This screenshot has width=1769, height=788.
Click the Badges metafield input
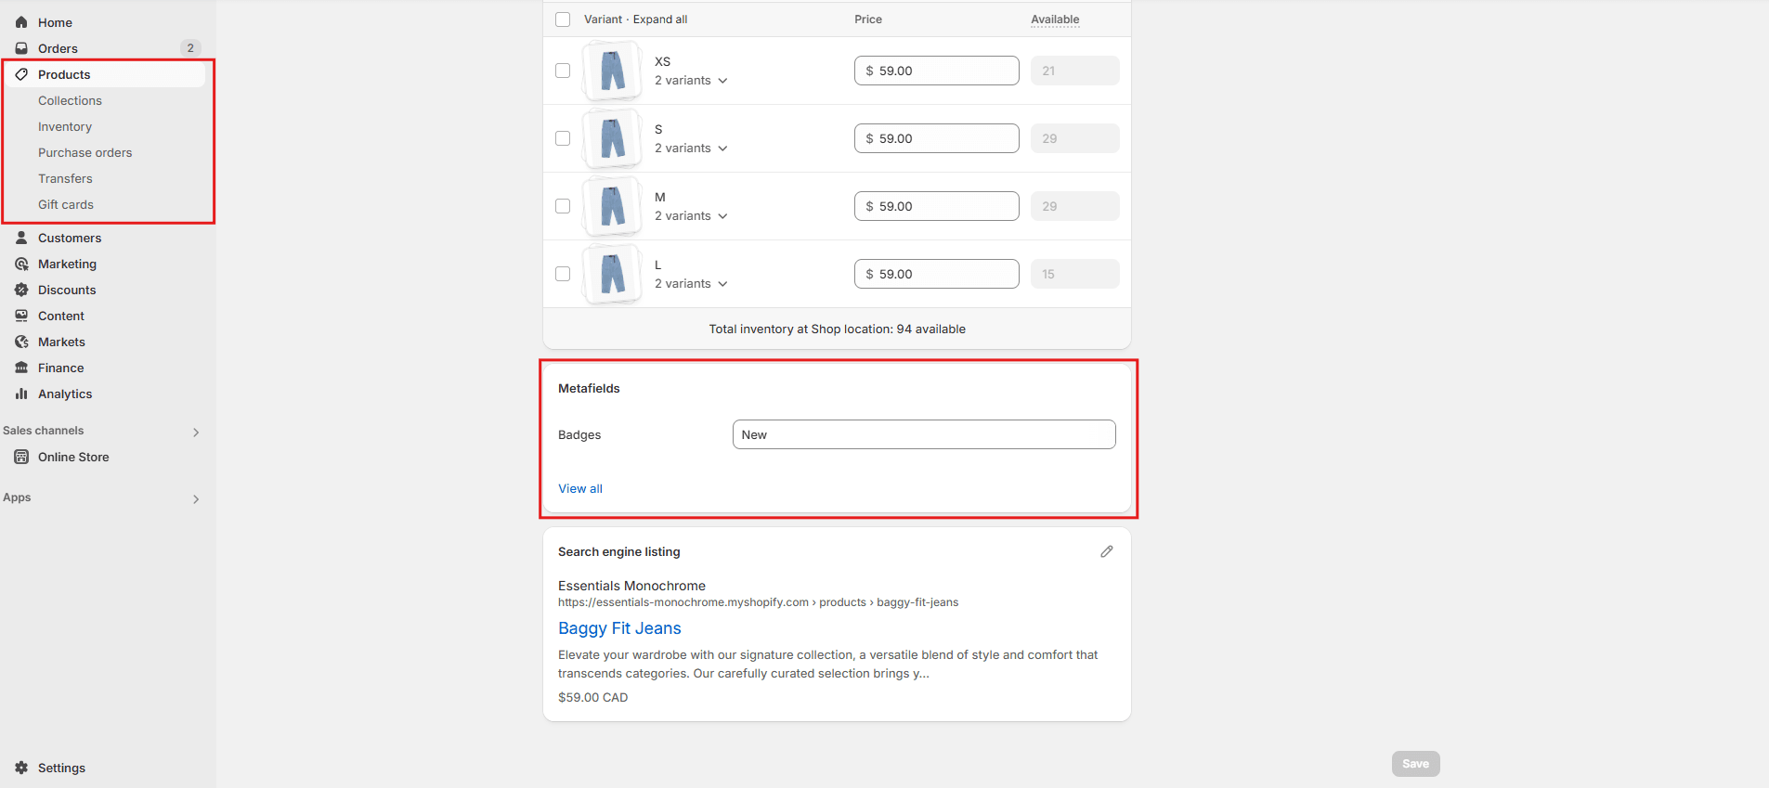[x=923, y=434]
